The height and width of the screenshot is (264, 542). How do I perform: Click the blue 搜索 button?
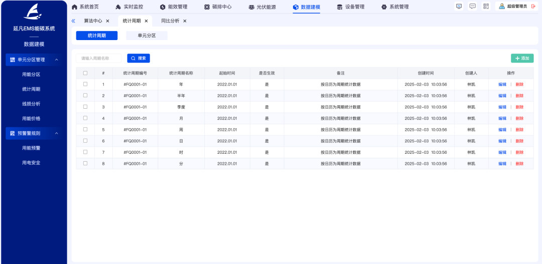tap(139, 58)
